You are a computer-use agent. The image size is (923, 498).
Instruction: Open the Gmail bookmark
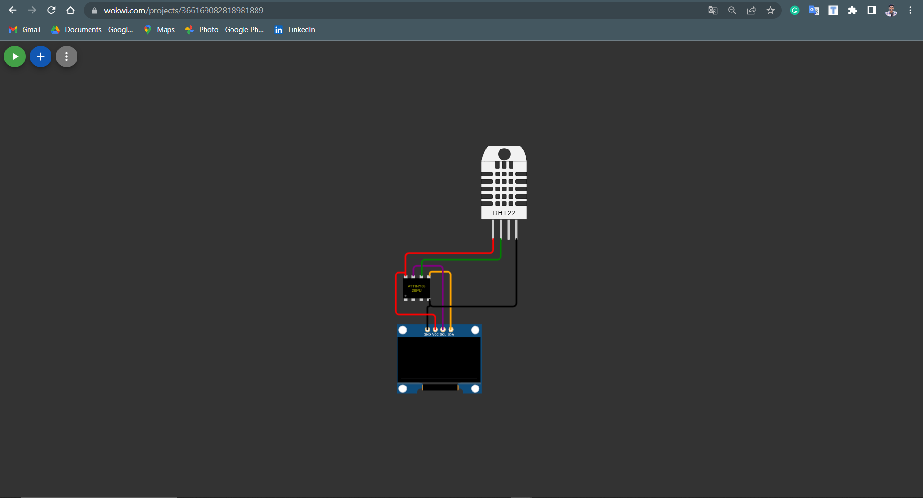24,29
